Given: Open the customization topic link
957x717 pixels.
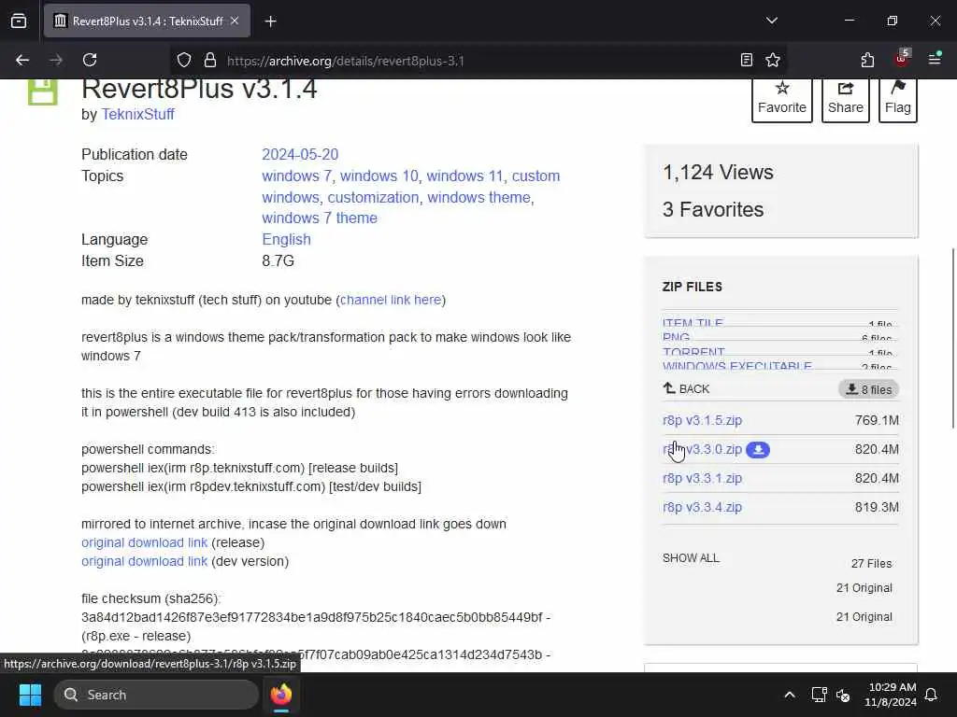Looking at the screenshot, I should pos(373,198).
